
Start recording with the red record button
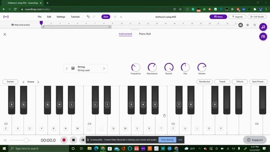[x=64, y=140]
